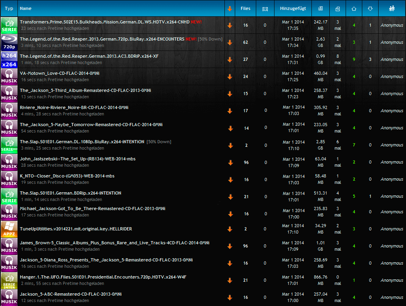The width and height of the screenshot is (406, 306).
Task: Click the Blu-ray 720p category icon
Action: (x=9, y=42)
